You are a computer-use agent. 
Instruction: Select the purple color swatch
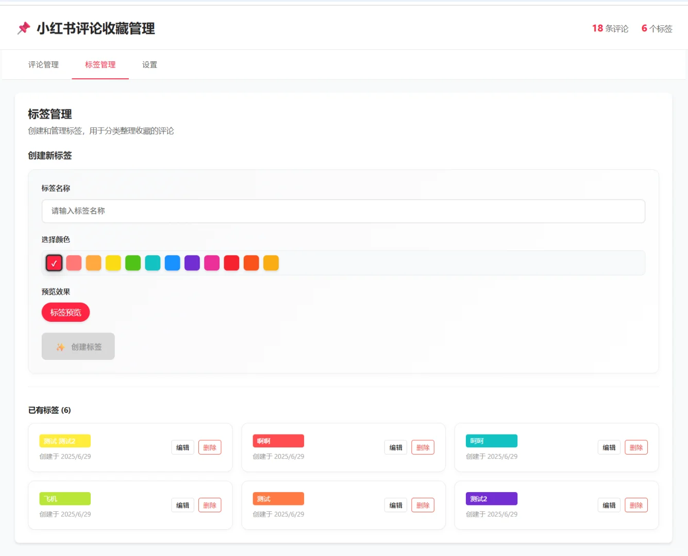pos(192,263)
